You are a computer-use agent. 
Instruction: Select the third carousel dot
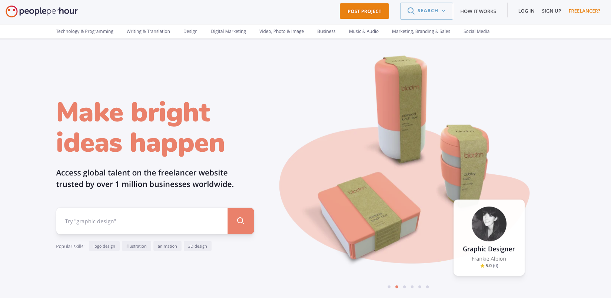click(405, 287)
